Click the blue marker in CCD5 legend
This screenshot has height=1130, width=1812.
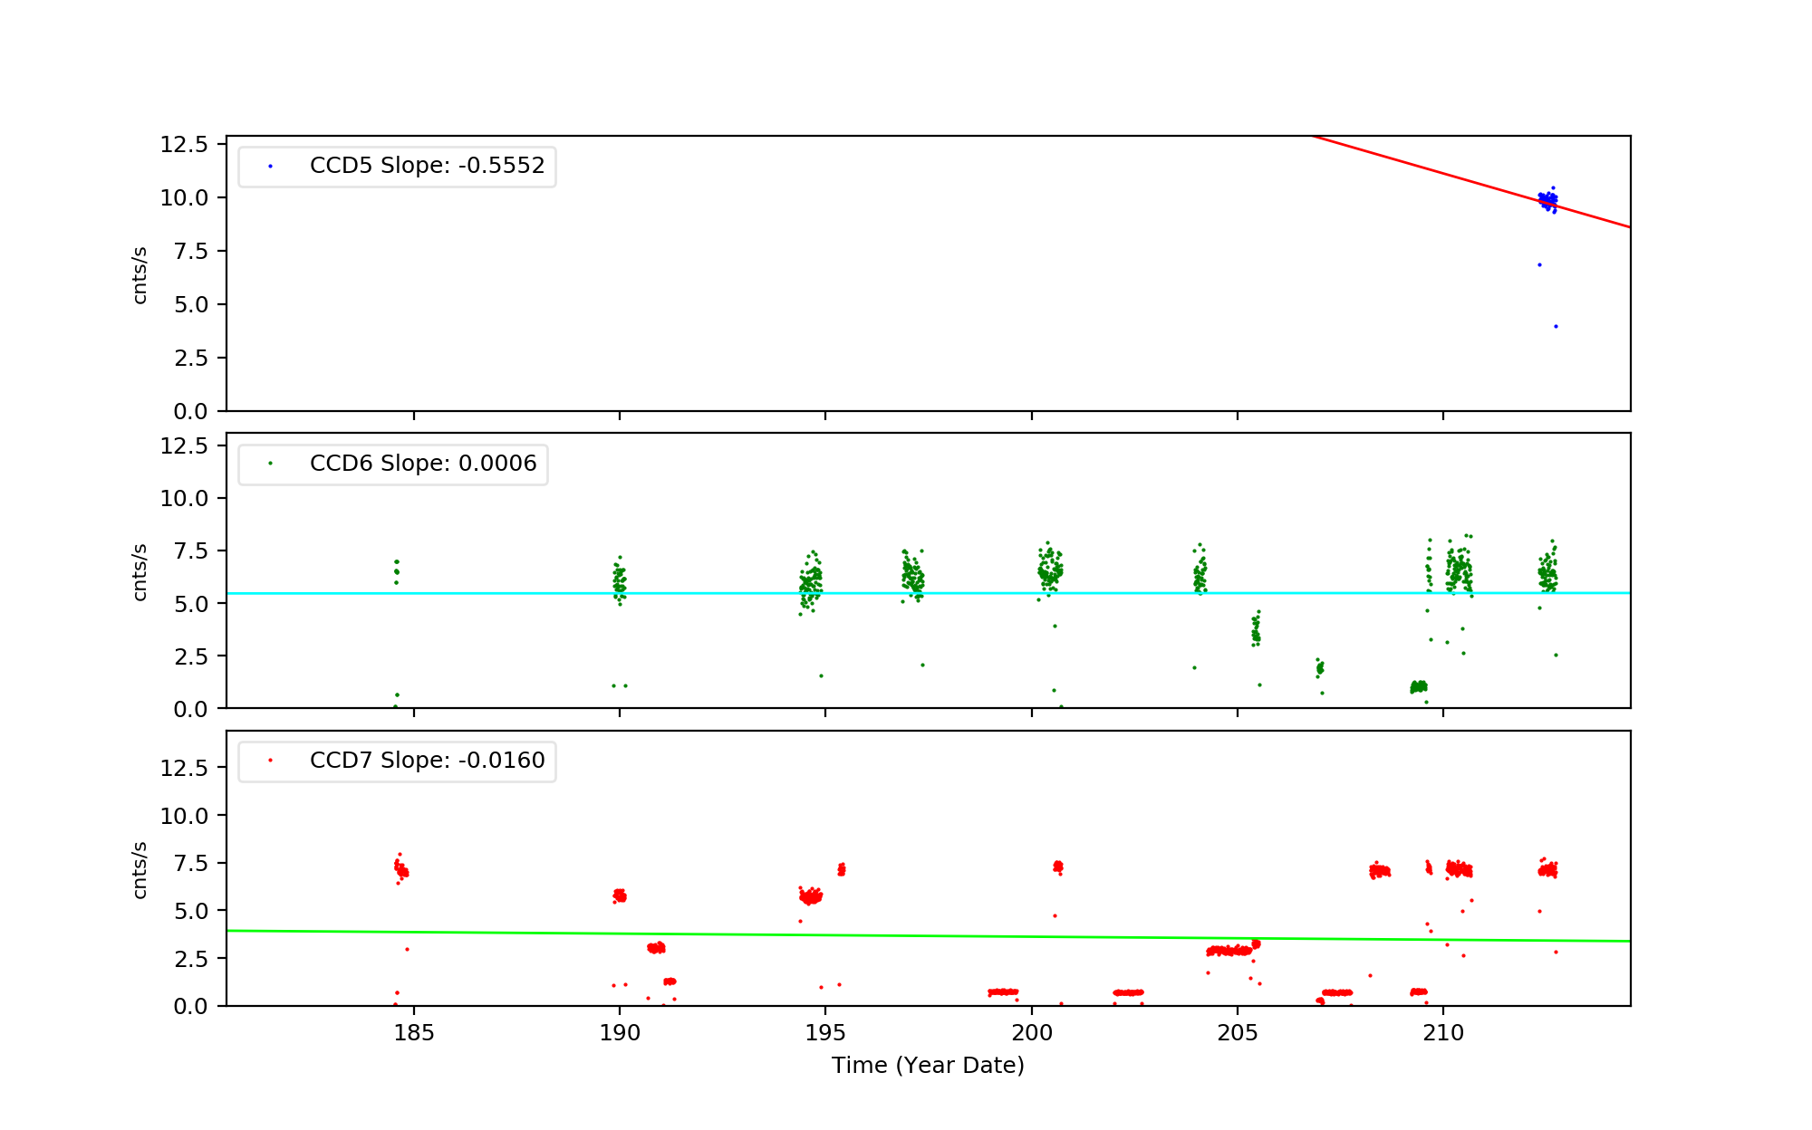[x=270, y=167]
